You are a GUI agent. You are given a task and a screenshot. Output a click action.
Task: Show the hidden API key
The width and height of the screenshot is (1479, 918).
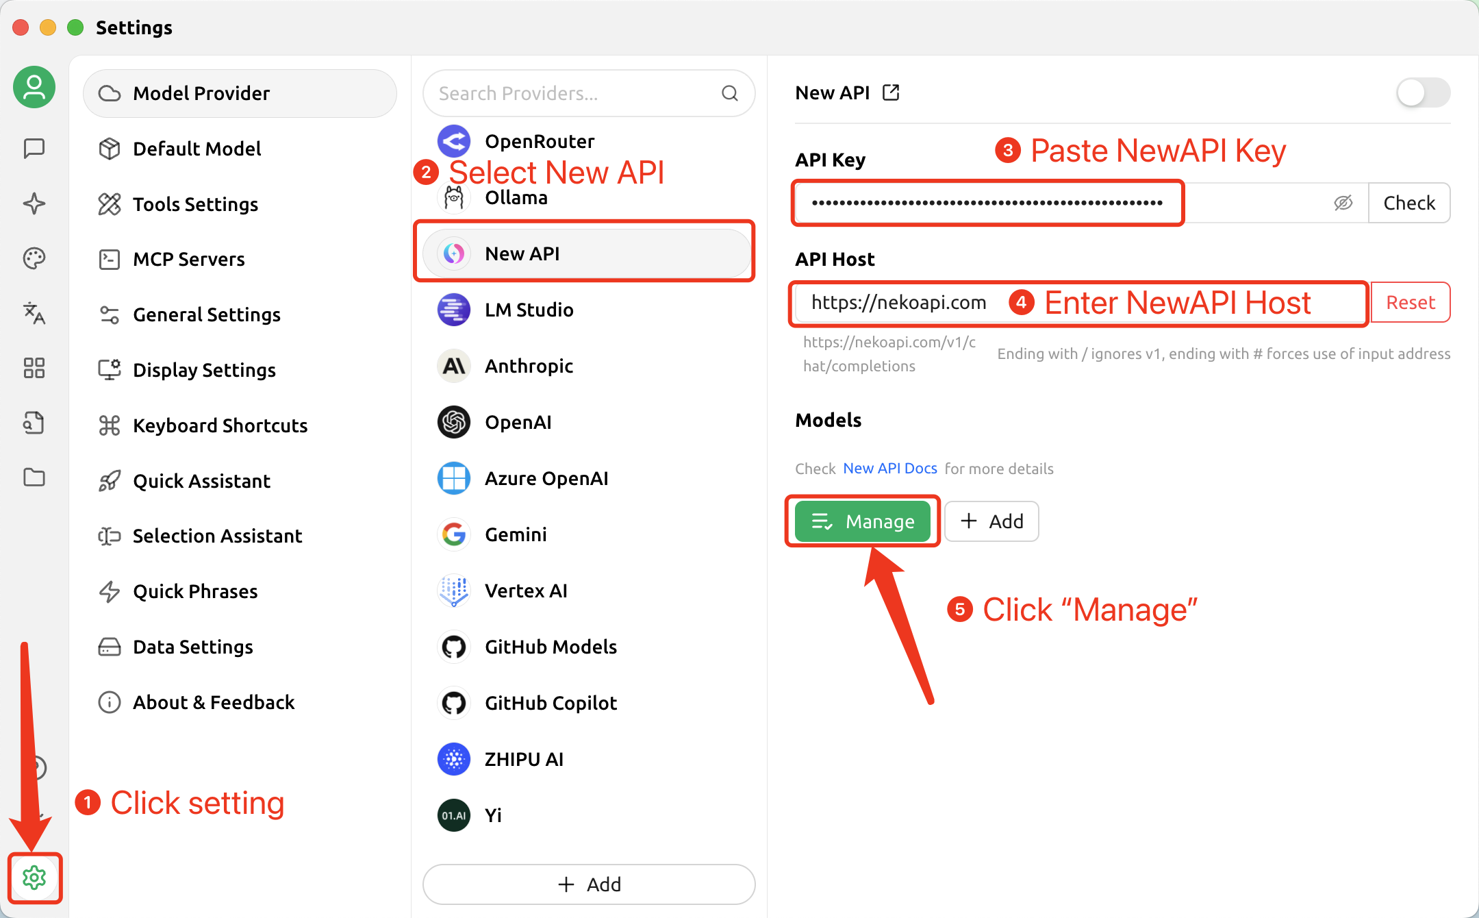[x=1343, y=203]
